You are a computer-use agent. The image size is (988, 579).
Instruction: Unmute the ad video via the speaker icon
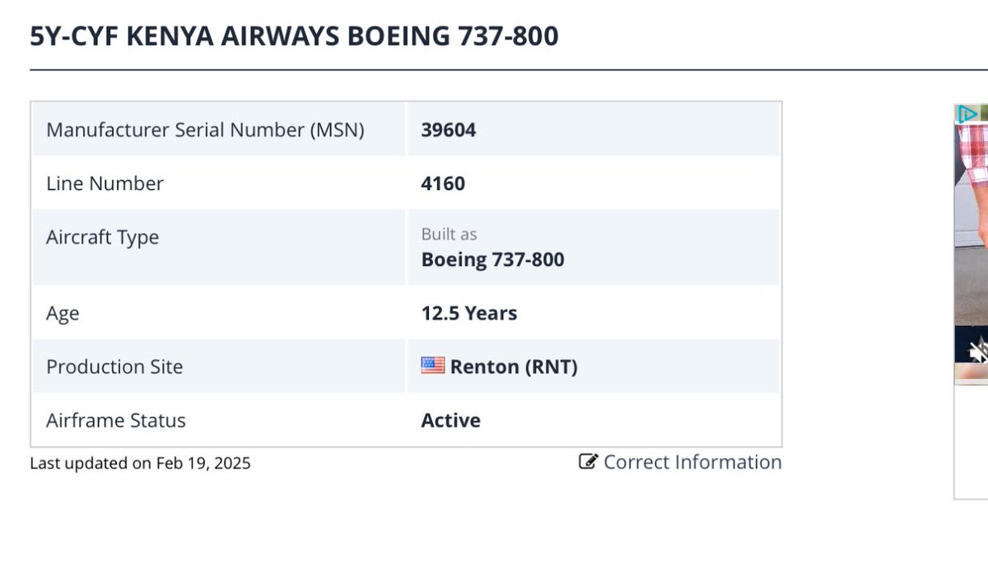tap(978, 353)
